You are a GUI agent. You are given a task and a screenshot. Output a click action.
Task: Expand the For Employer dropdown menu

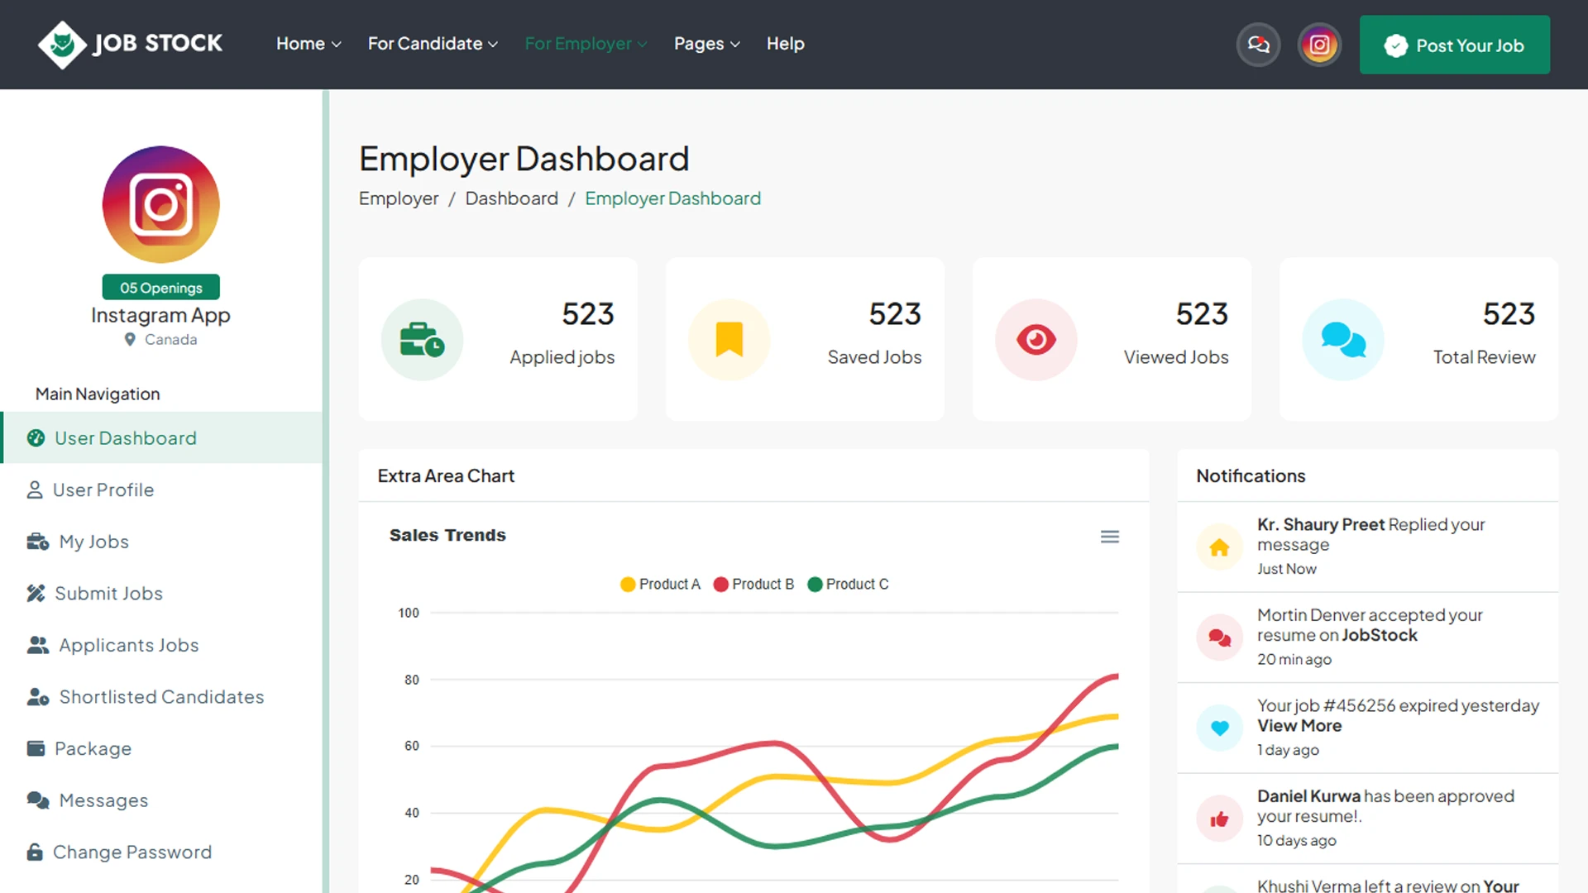point(586,44)
